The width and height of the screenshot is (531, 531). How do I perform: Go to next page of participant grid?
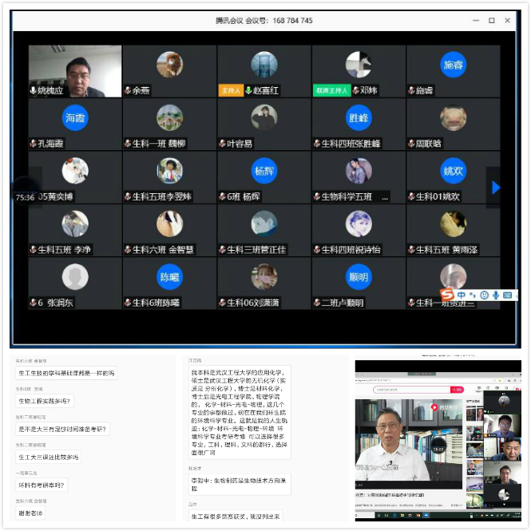click(495, 188)
